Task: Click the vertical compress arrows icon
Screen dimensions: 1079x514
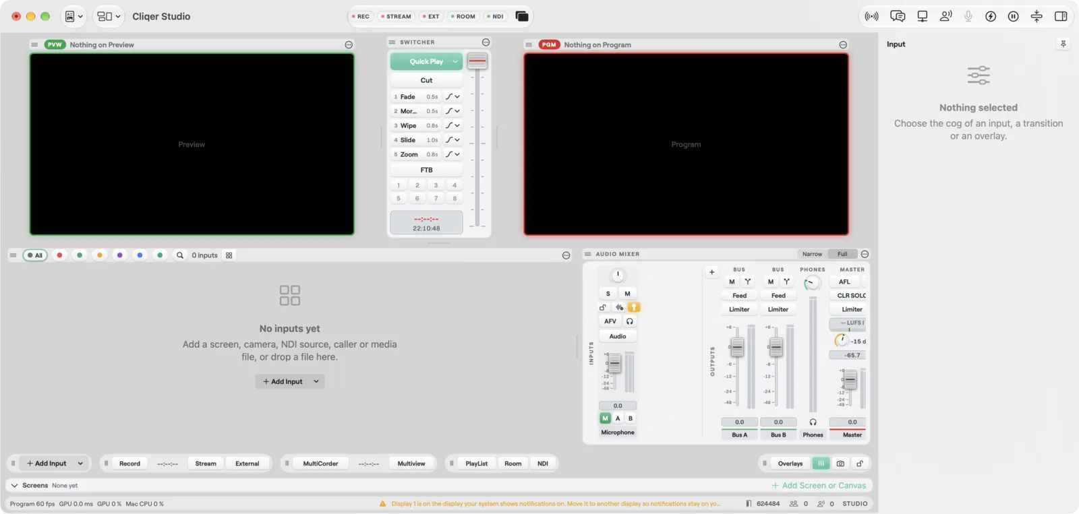Action: (1037, 16)
